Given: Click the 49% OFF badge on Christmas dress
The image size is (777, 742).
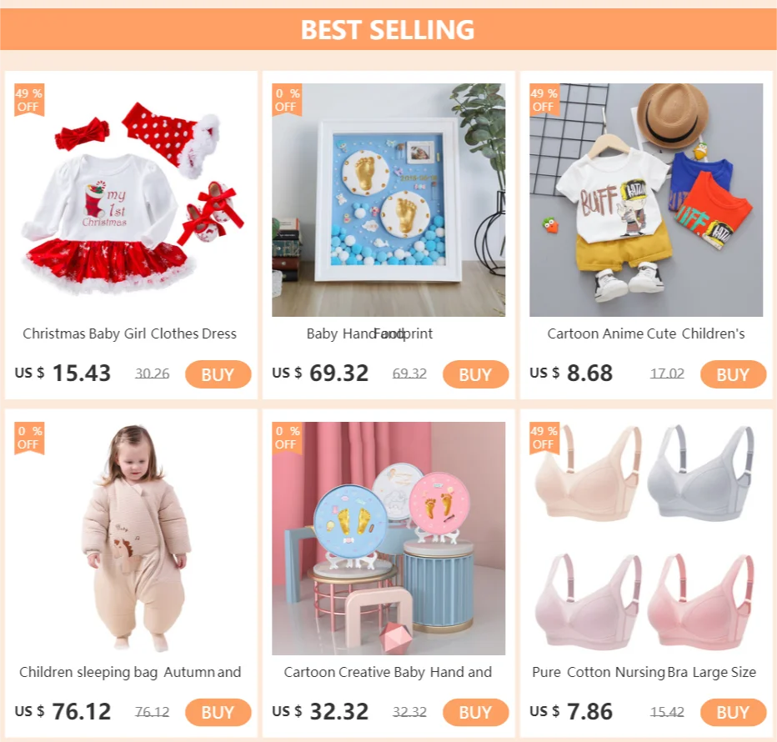Looking at the screenshot, I should [x=29, y=99].
